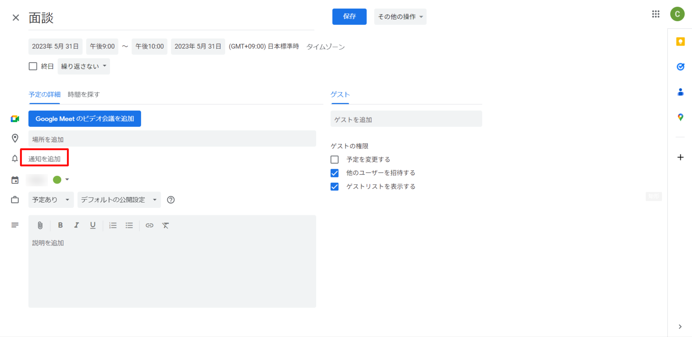Image resolution: width=692 pixels, height=337 pixels.
Task: Click the green event color swatch
Action: 57,179
